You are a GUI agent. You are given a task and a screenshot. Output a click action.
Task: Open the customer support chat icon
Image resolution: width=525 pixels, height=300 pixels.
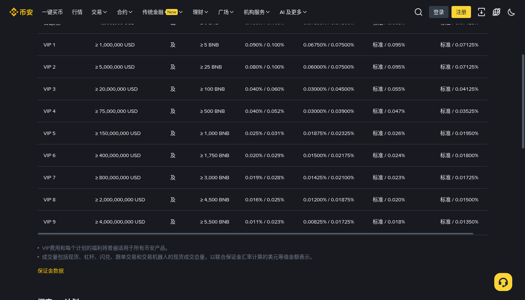[503, 282]
